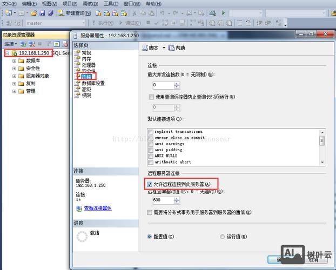Open the 项目(P) menu
Screen dimensions: 336x270
tap(70, 4)
